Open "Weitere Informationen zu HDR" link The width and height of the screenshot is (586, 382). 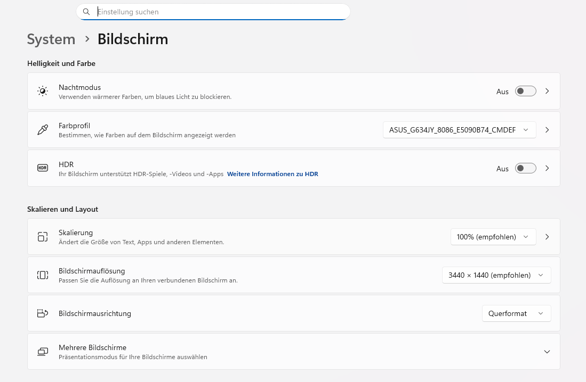pyautogui.click(x=272, y=174)
